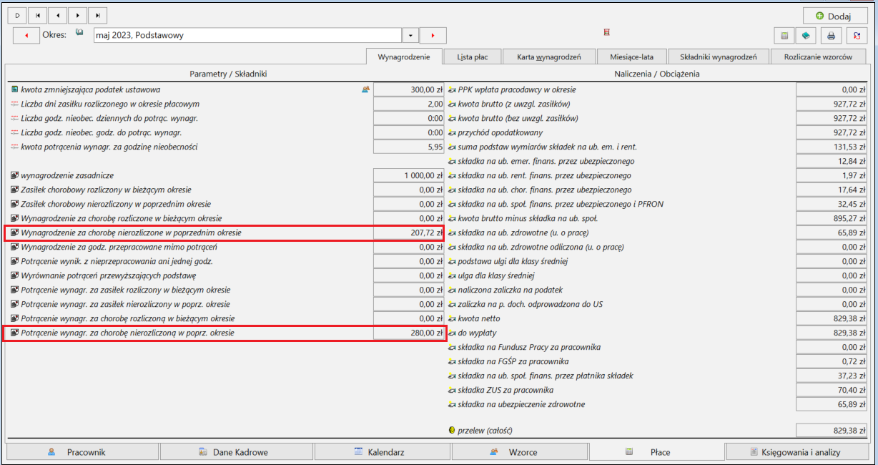Switch to previous period with red left arrow
Image resolution: width=878 pixels, height=465 pixels.
[26, 35]
